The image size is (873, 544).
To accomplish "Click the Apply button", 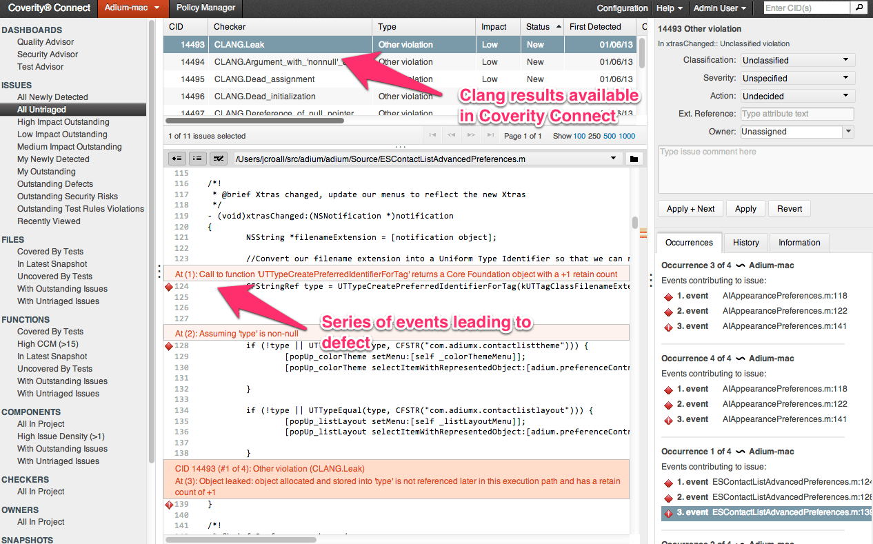I will click(745, 209).
